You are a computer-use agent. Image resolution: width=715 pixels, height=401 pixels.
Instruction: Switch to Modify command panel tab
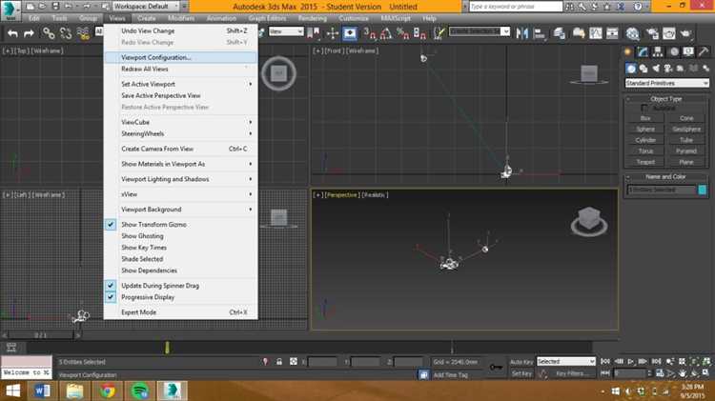coord(643,51)
